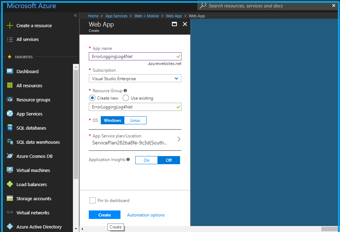Click the Storage accounts icon
Image resolution: width=340 pixels, height=232 pixels.
point(10,198)
